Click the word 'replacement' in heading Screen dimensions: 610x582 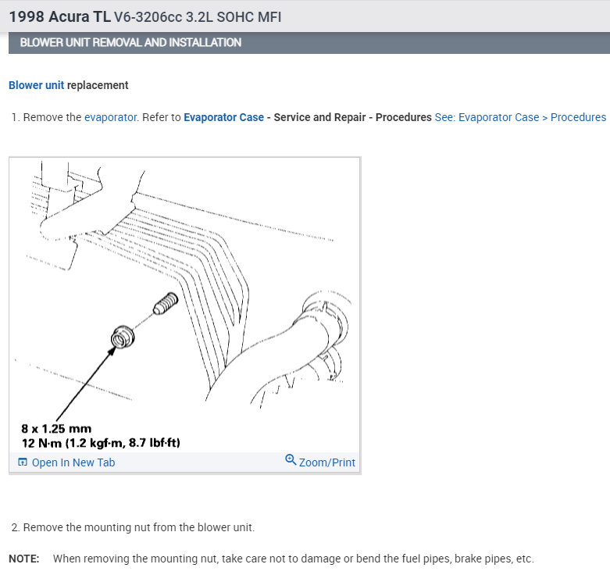click(98, 85)
